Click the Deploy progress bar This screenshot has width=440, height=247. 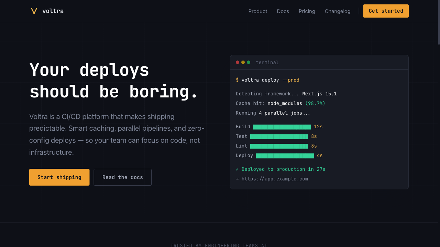(285, 155)
